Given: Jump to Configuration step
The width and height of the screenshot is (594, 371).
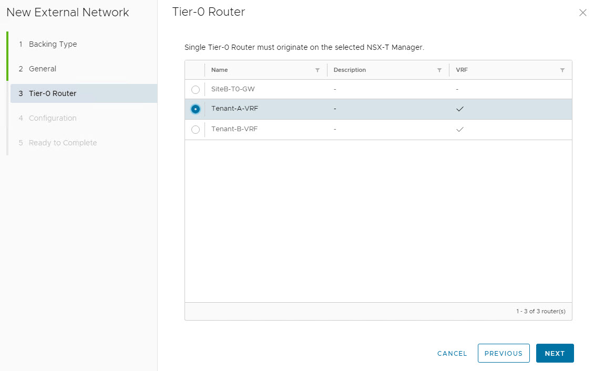Looking at the screenshot, I should click(x=53, y=118).
